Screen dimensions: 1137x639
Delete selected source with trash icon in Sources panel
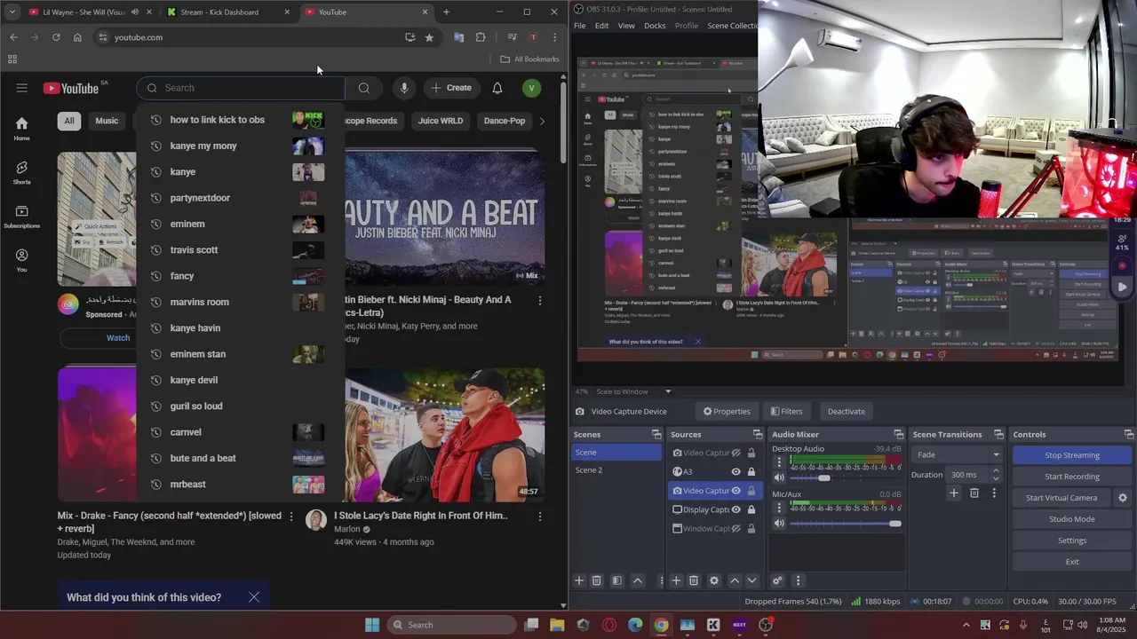click(694, 580)
